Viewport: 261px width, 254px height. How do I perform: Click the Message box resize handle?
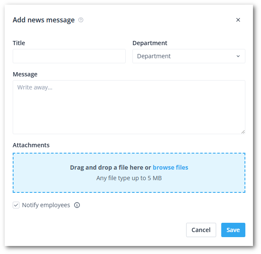[243, 132]
